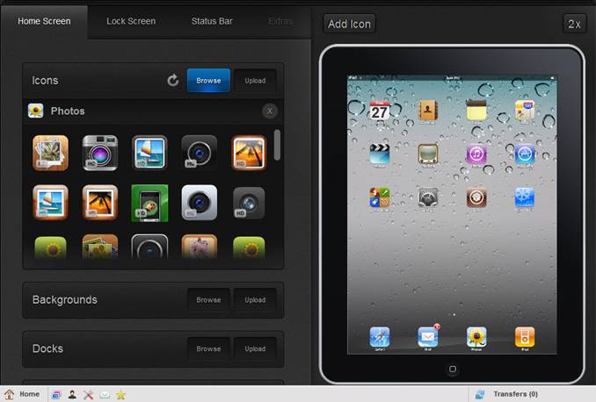The width and height of the screenshot is (596, 402).
Task: Select the wood-framed palm tree sunset icon
Action: (x=100, y=203)
